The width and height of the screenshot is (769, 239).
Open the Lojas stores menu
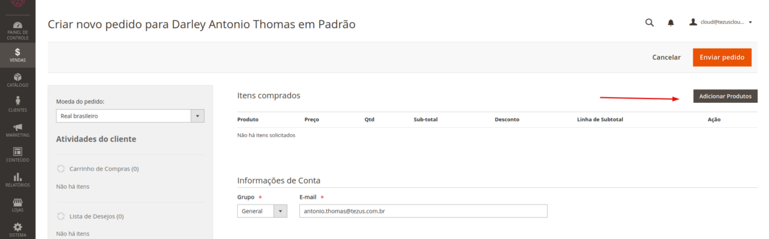[x=17, y=204]
